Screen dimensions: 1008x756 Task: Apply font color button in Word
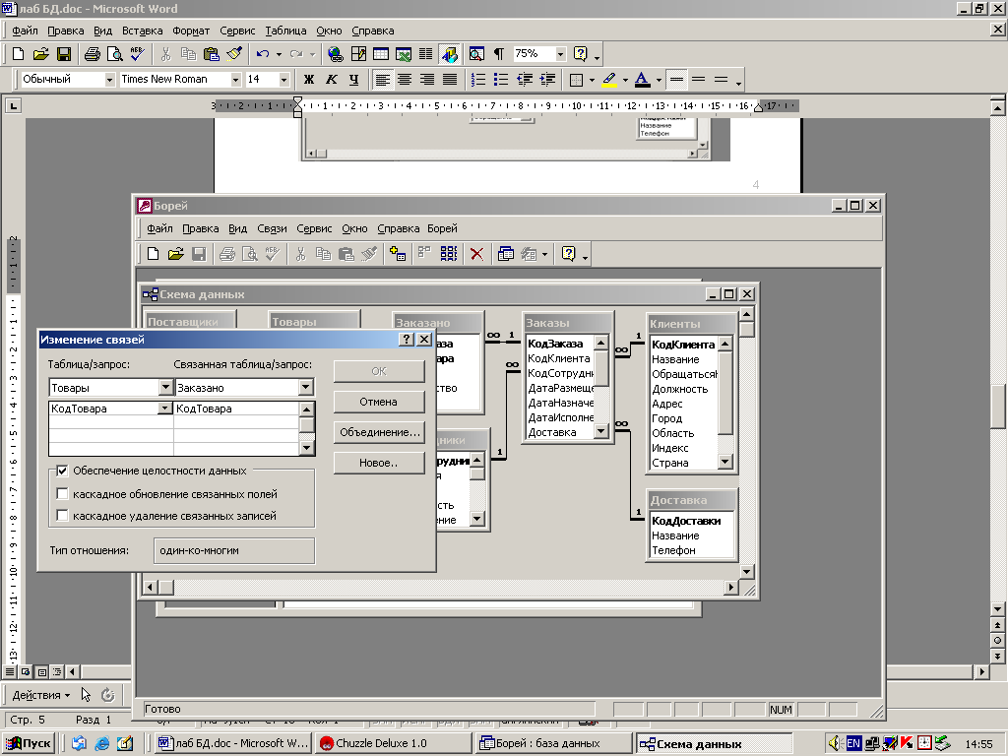coord(642,80)
